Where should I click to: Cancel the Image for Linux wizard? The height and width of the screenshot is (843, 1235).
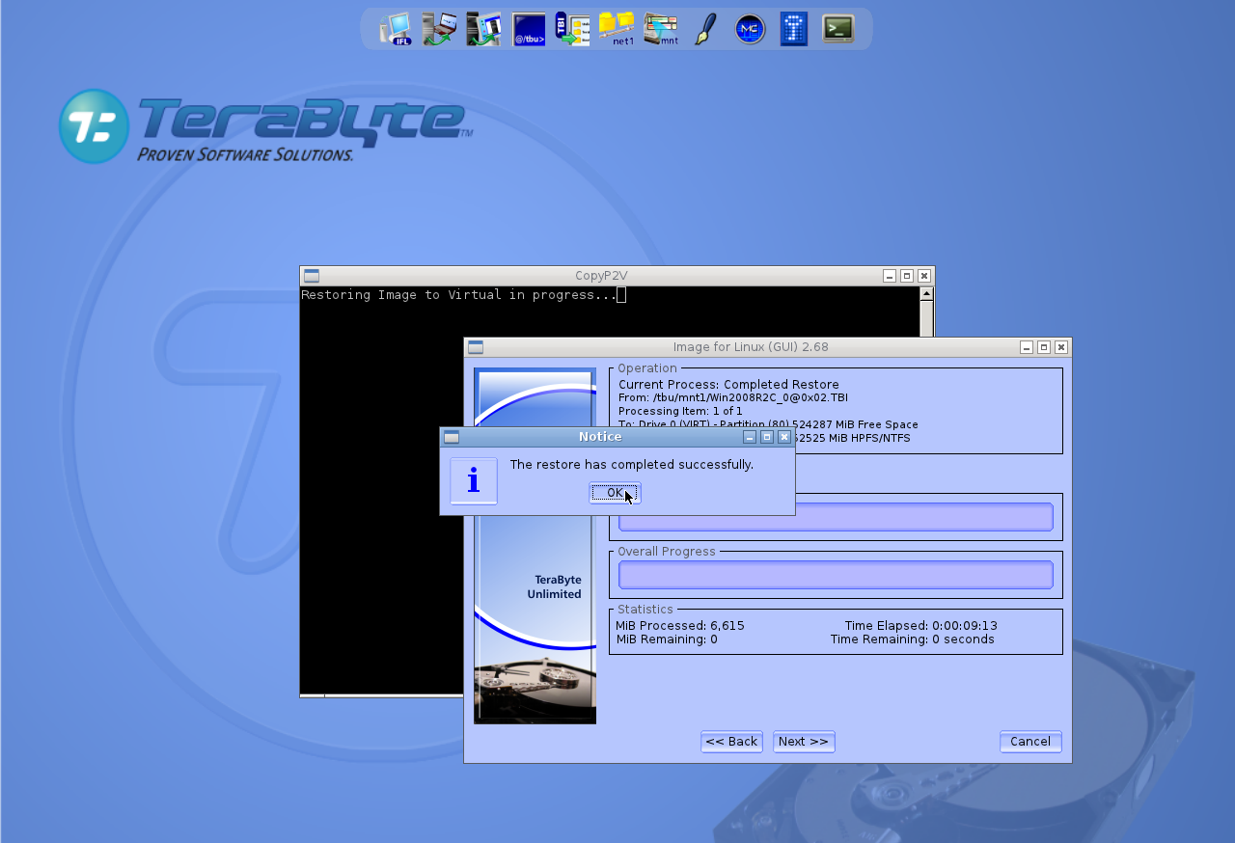pyautogui.click(x=1030, y=742)
